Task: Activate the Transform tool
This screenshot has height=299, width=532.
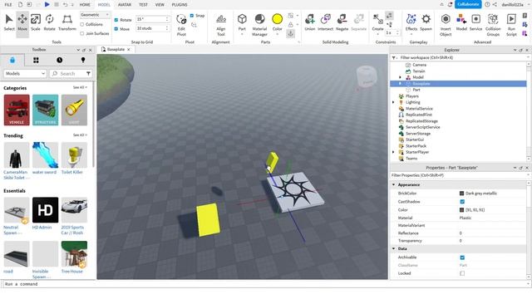Action: point(67,22)
